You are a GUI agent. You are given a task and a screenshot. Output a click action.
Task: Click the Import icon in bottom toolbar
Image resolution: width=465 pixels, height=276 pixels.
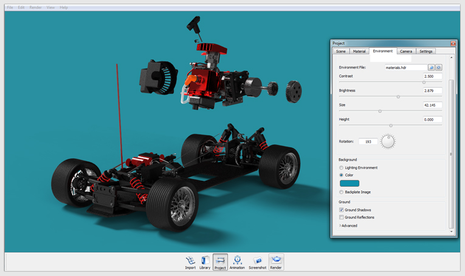190,262
